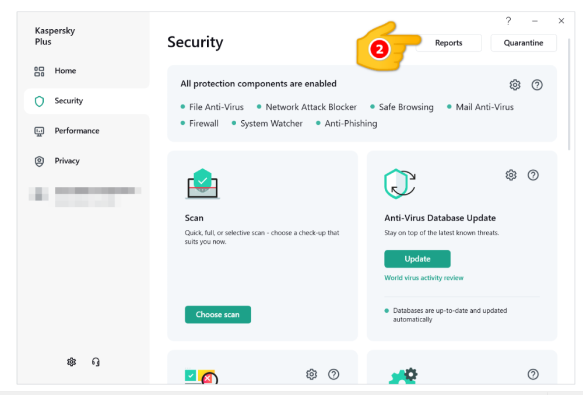583x395 pixels.
Task: Click the support headset icon
Action: (x=96, y=362)
